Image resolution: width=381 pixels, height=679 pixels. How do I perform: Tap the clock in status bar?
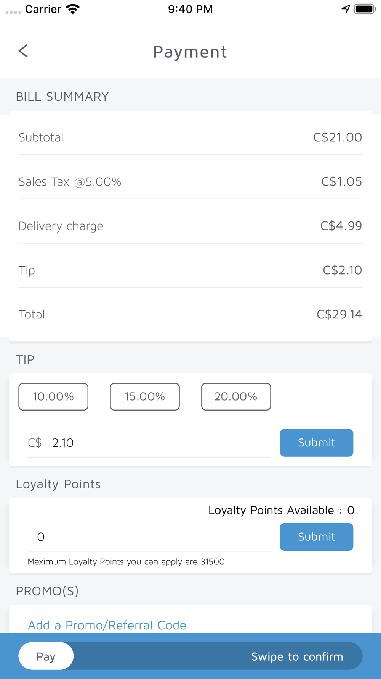tap(190, 9)
